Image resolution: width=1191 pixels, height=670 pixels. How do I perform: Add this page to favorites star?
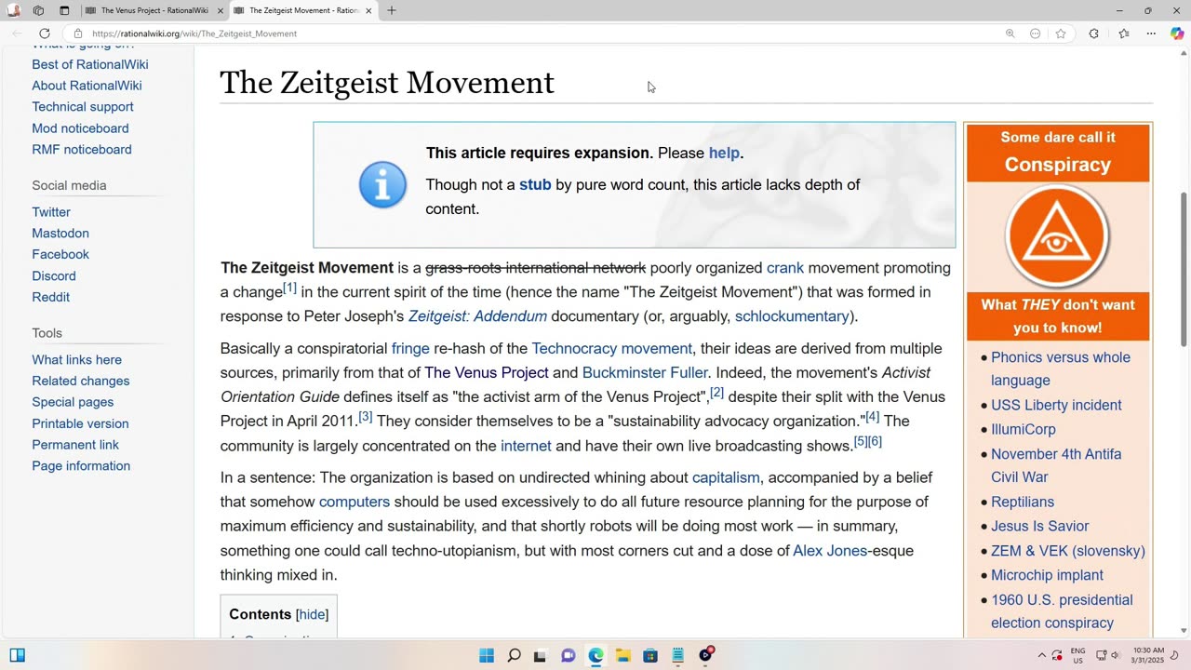point(1060,33)
